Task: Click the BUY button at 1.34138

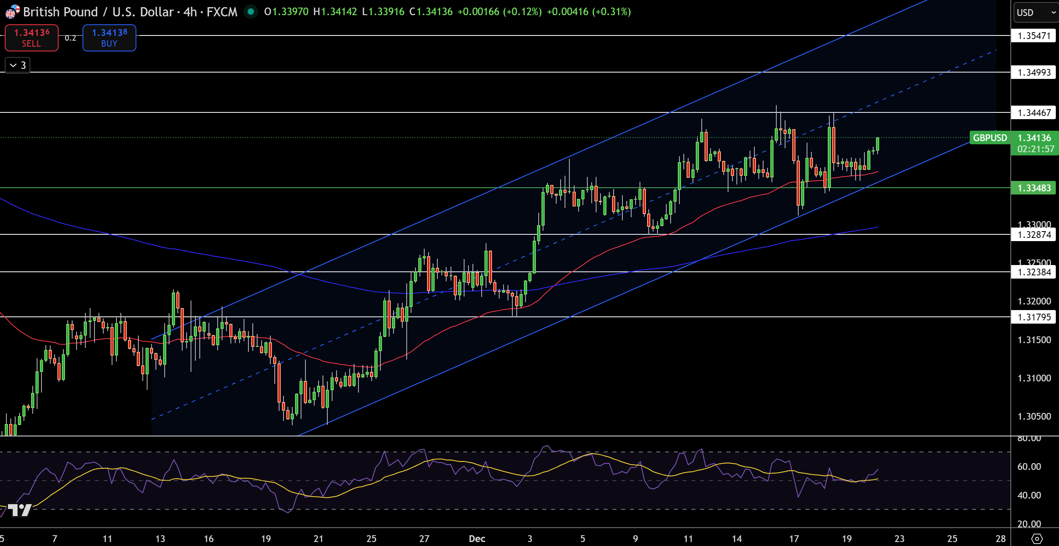Action: pos(109,37)
